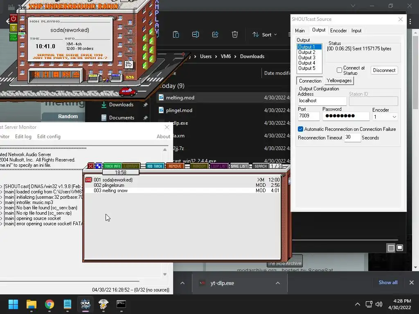Open About menu in Server Monitor
This screenshot has width=419, height=314.
coord(163,137)
